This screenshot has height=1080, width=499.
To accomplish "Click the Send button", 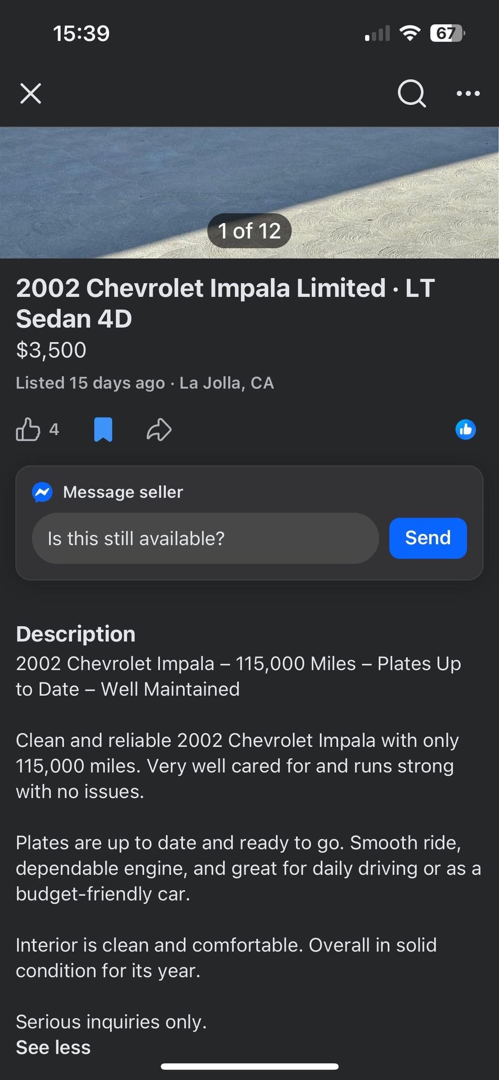I will pyautogui.click(x=428, y=538).
